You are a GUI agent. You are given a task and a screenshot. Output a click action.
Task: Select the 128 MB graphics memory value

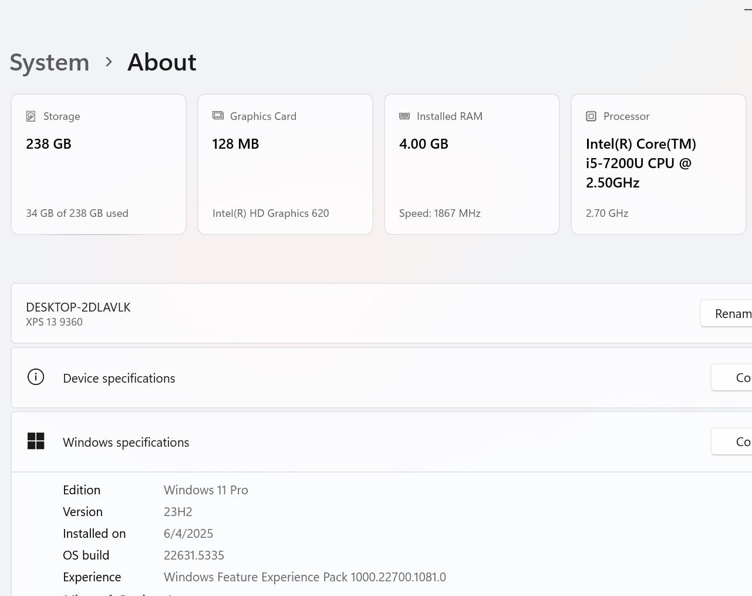click(235, 144)
